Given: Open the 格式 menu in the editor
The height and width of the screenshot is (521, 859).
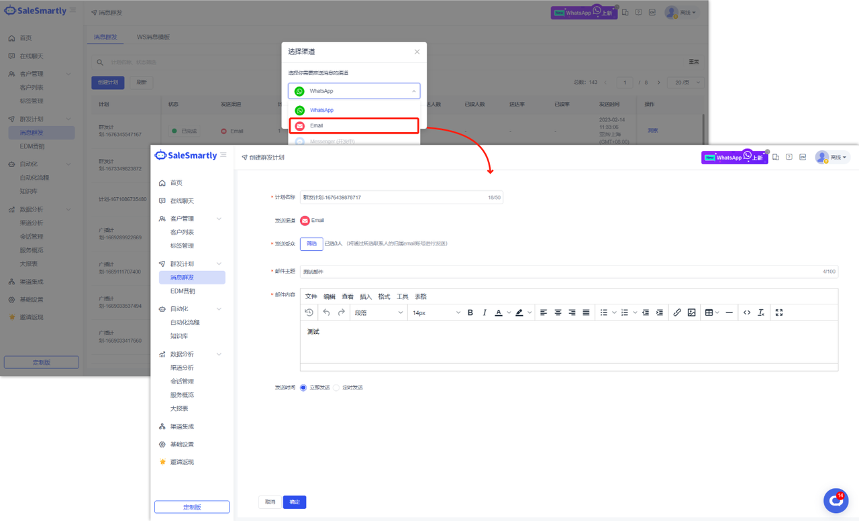Looking at the screenshot, I should click(x=384, y=296).
